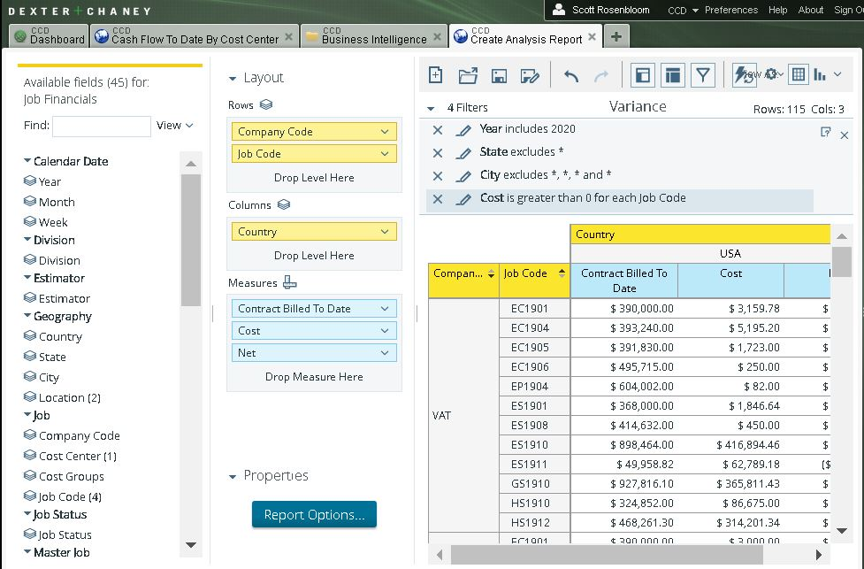
Task: Open a new tab with the plus button
Action: click(616, 36)
